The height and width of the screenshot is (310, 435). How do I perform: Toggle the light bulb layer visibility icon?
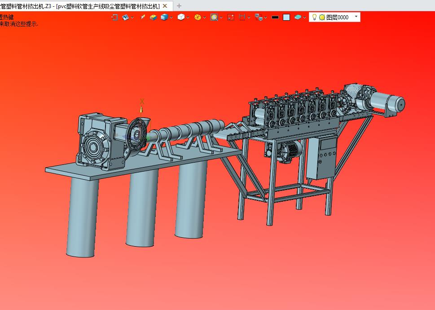[314, 17]
